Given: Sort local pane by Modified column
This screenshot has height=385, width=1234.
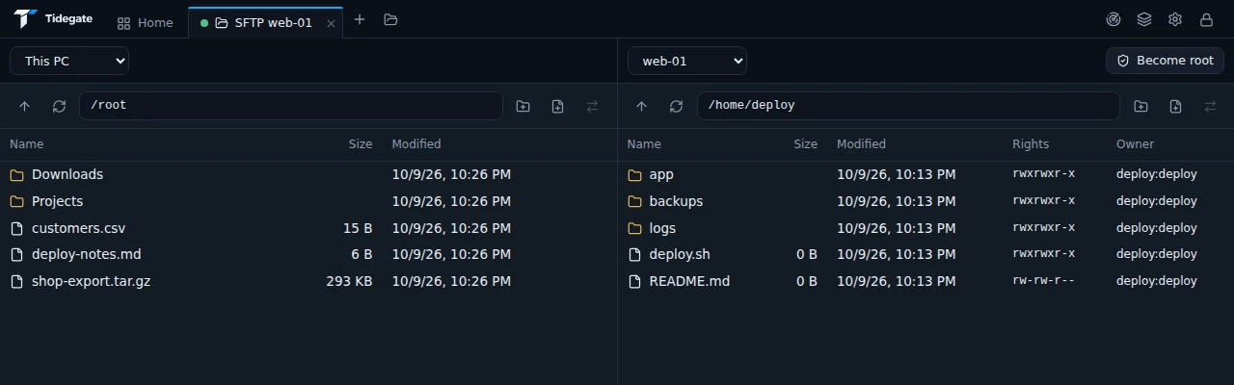Looking at the screenshot, I should tap(416, 144).
